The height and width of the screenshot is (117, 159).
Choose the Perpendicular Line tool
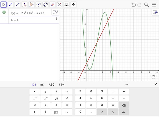(24, 4)
